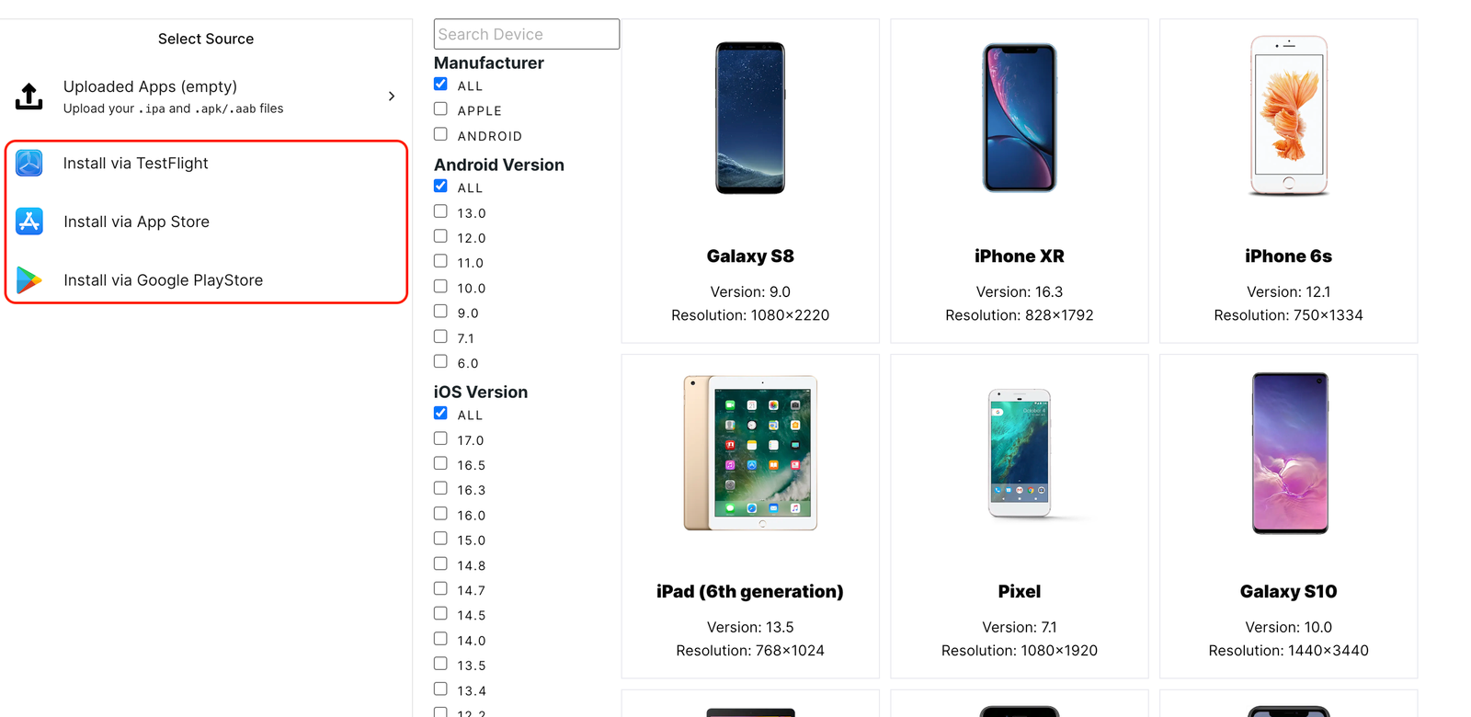Enable iOS version 17.0 filter
The image size is (1471, 717).
click(440, 438)
